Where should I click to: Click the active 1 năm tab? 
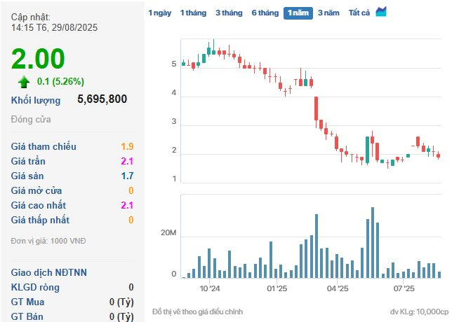coord(298,13)
